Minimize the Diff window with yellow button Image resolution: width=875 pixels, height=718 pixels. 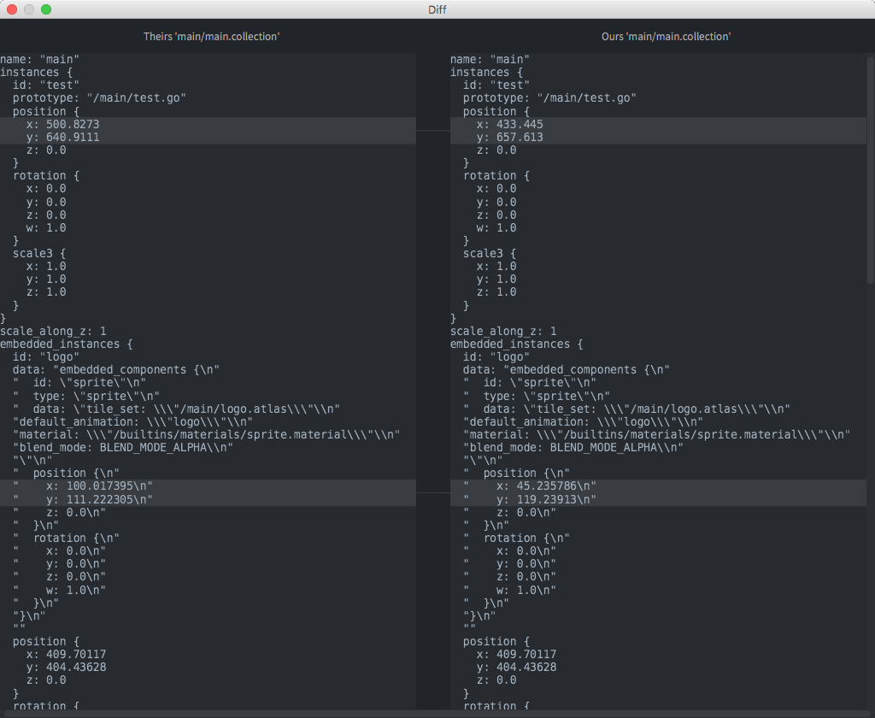(29, 9)
